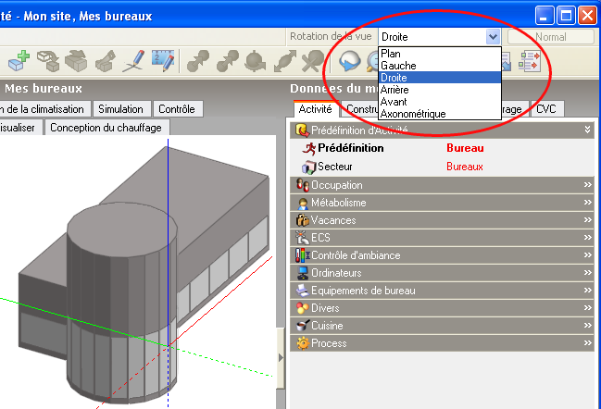601x409 pixels.
Task: Open the Conception du chauffage tab
Action: [x=106, y=128]
